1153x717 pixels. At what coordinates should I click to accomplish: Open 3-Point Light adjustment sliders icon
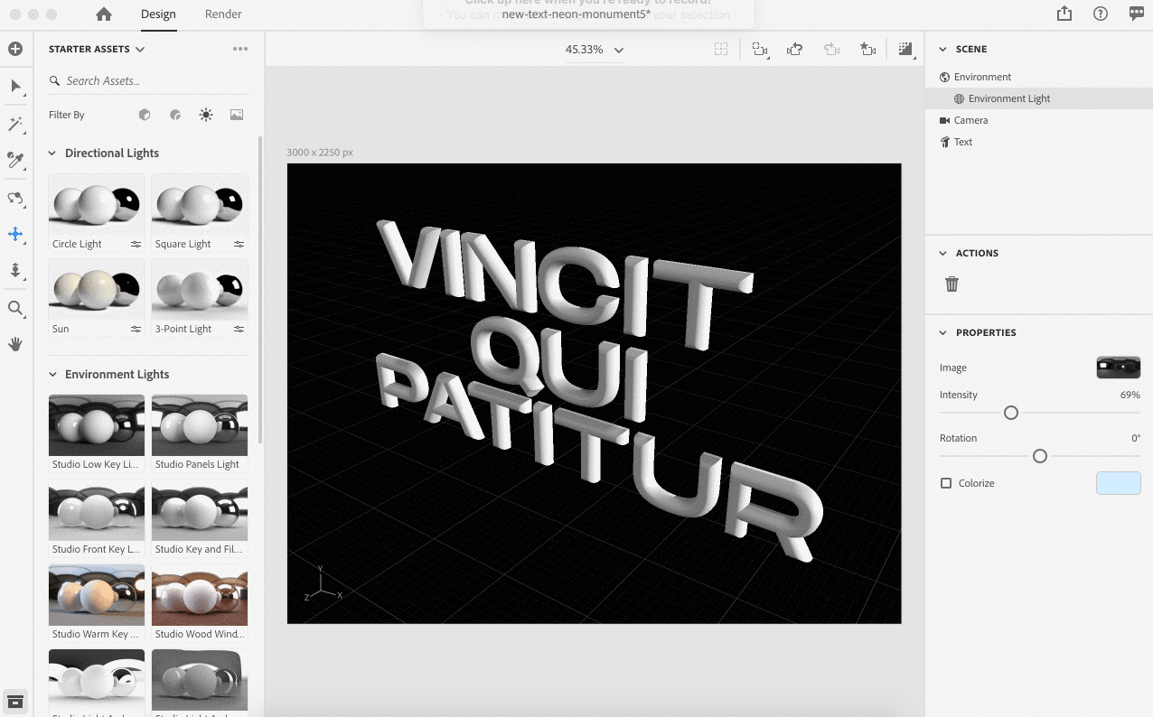(x=239, y=329)
